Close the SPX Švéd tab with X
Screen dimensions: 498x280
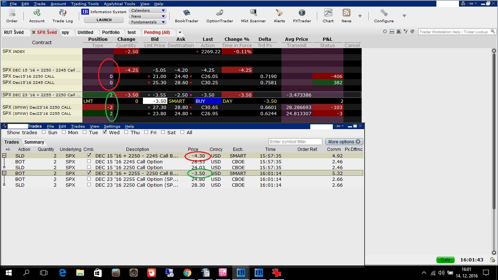click(34, 32)
